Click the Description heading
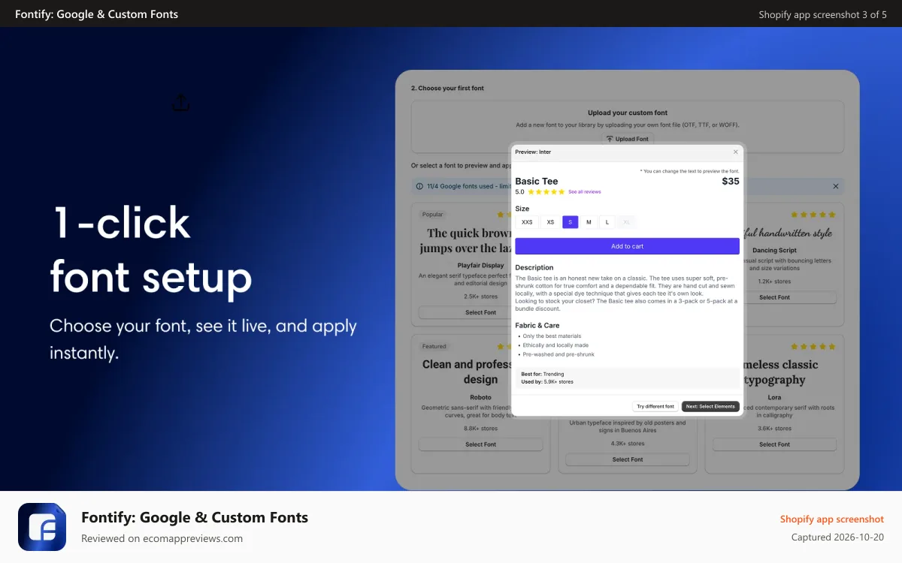The width and height of the screenshot is (902, 563). [534, 267]
